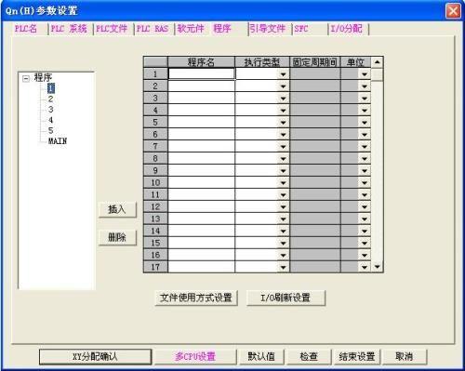Click the 插入 button
Viewport: 465px width, 371px height.
point(117,209)
